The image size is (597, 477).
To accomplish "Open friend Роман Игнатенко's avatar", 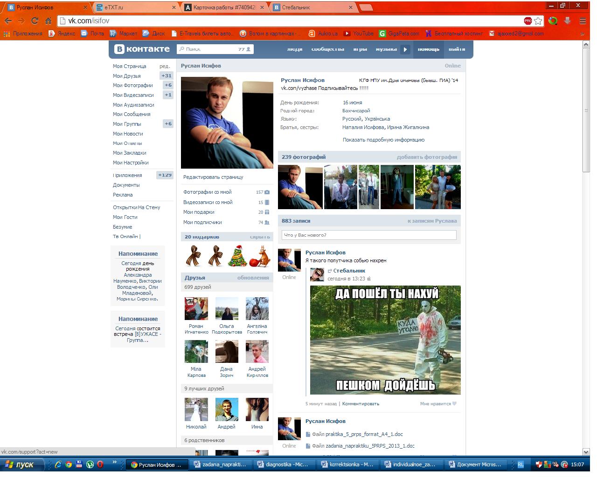I will pos(196,308).
